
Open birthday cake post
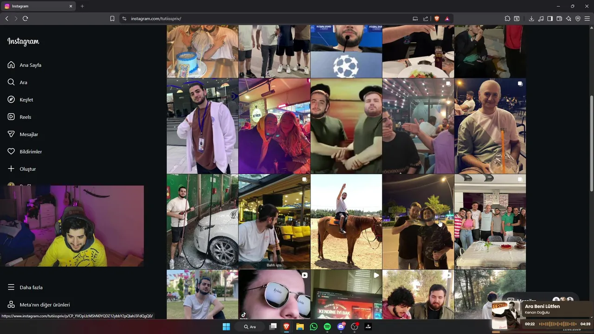pyautogui.click(x=202, y=51)
